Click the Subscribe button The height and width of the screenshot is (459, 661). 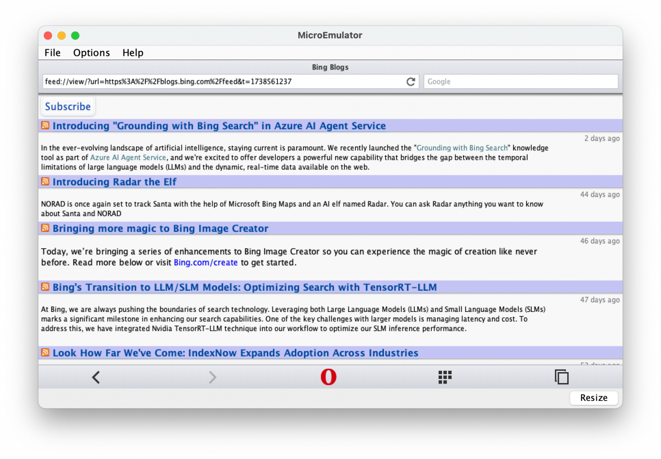pos(68,106)
